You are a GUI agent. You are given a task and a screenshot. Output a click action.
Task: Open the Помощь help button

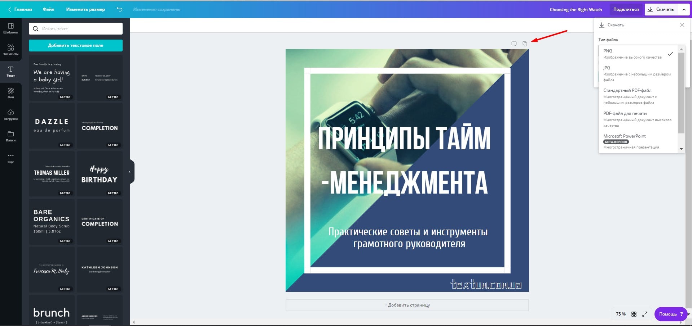pos(670,314)
